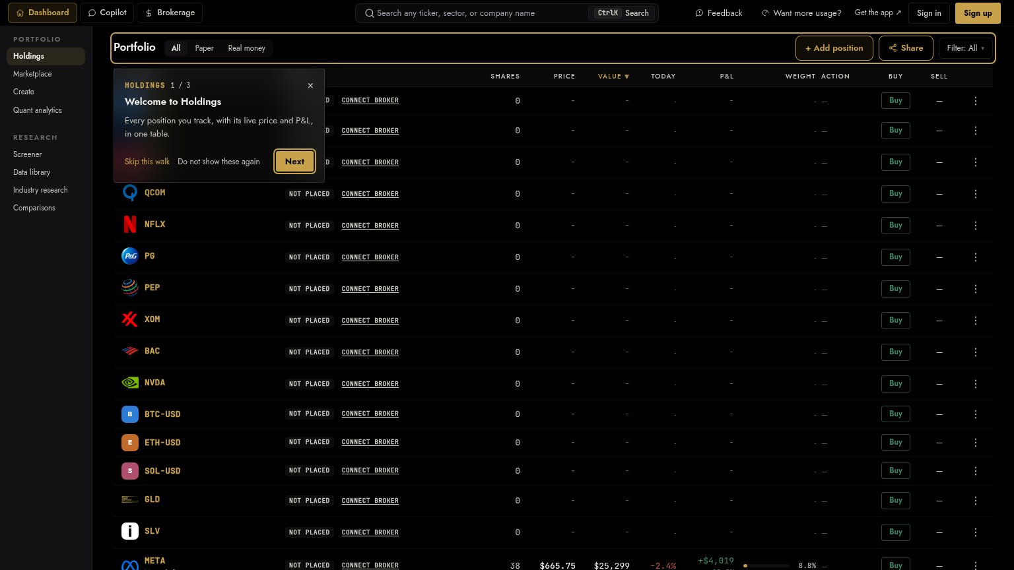The image size is (1014, 570).
Task: Open the Copilot tab in top bar
Action: tap(107, 13)
